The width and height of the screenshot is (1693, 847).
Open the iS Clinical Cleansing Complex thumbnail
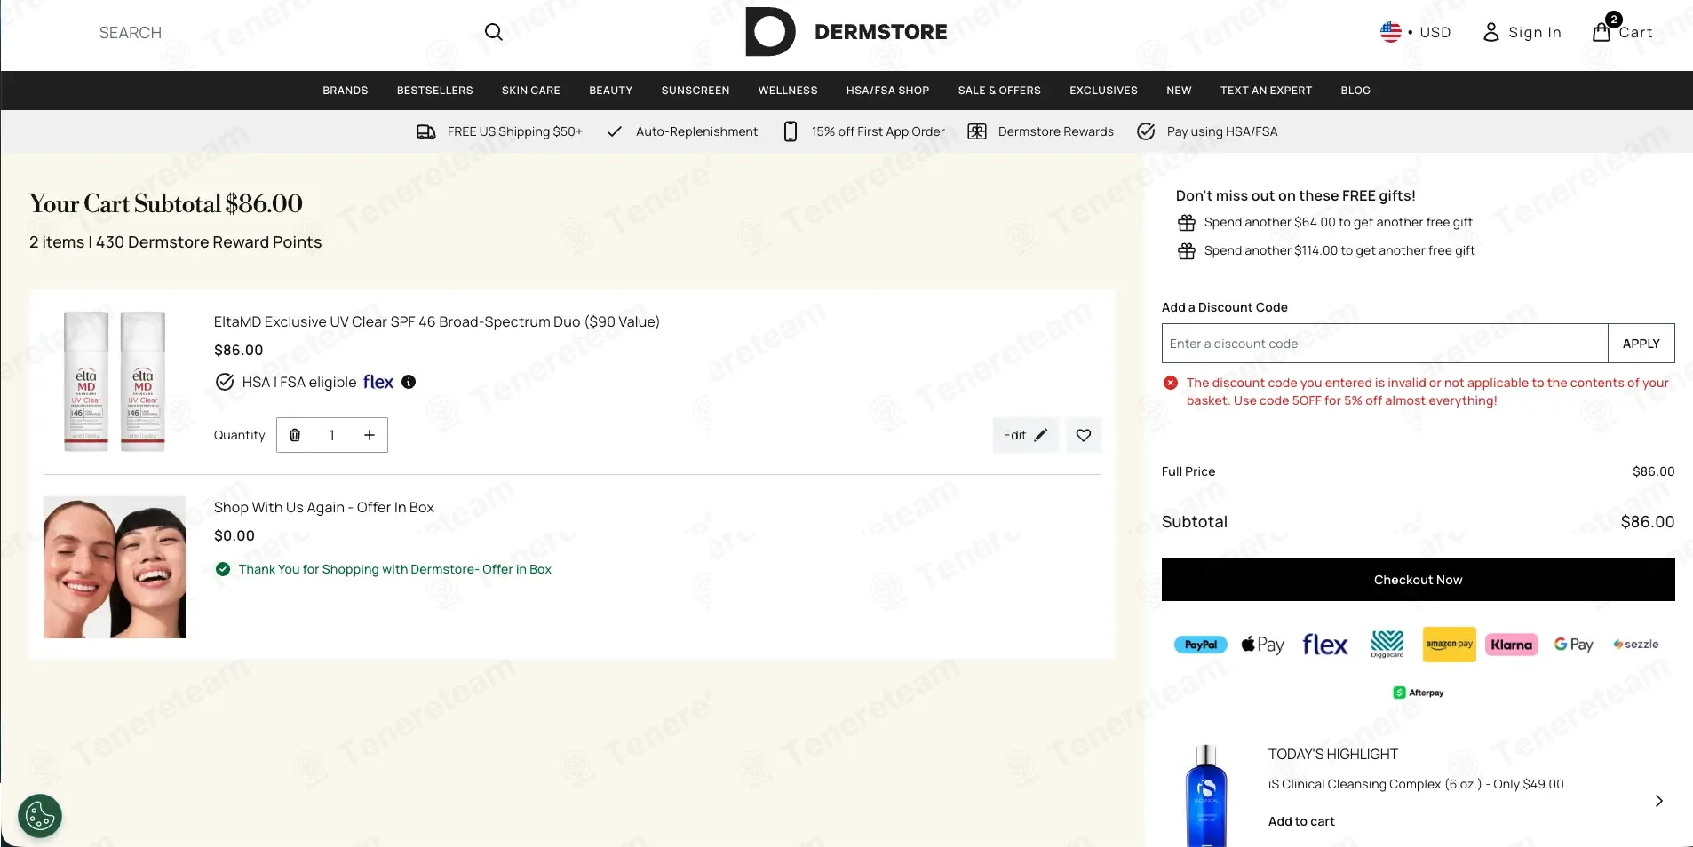(x=1206, y=795)
